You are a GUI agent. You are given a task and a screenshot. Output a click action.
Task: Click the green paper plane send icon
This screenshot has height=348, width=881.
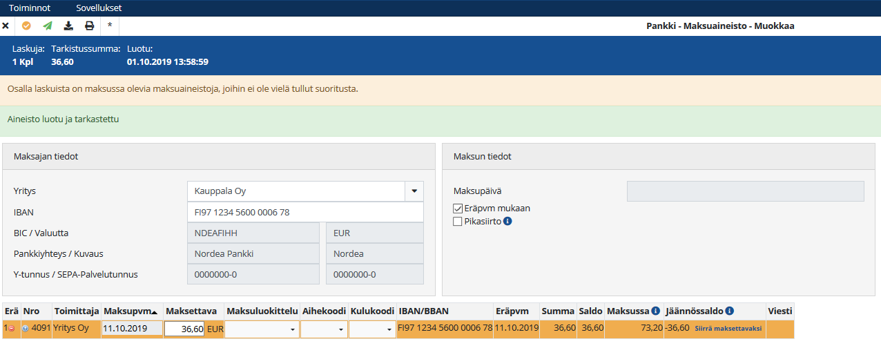click(x=47, y=26)
